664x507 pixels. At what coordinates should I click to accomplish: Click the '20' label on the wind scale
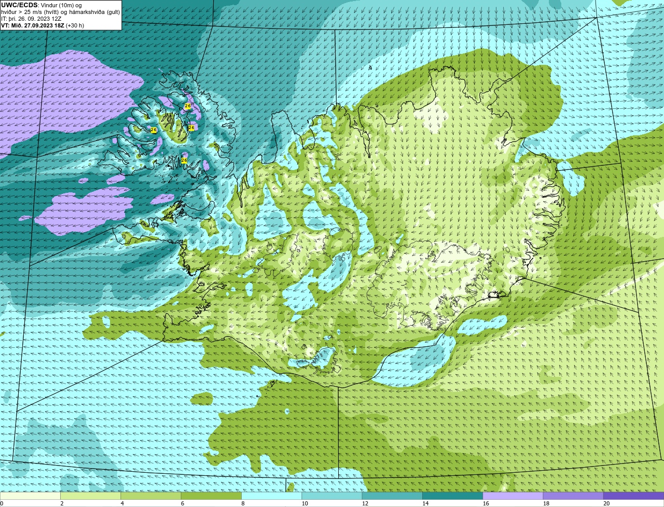[x=606, y=503]
